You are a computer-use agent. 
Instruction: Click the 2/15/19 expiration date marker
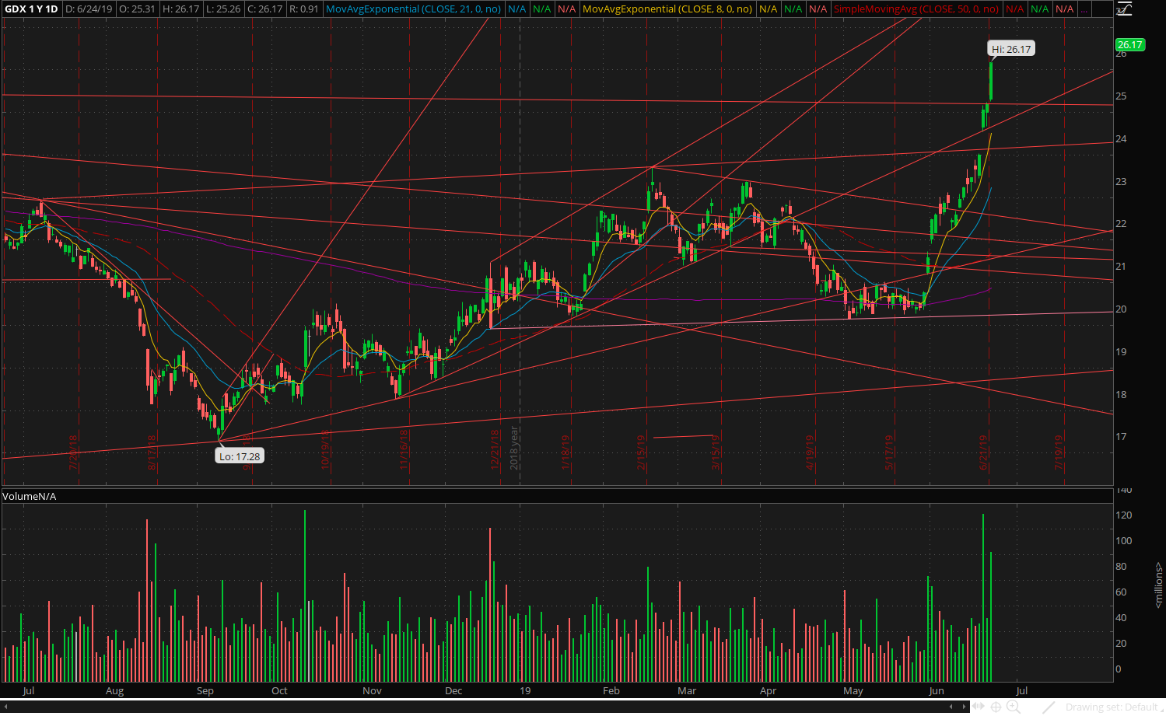(641, 452)
